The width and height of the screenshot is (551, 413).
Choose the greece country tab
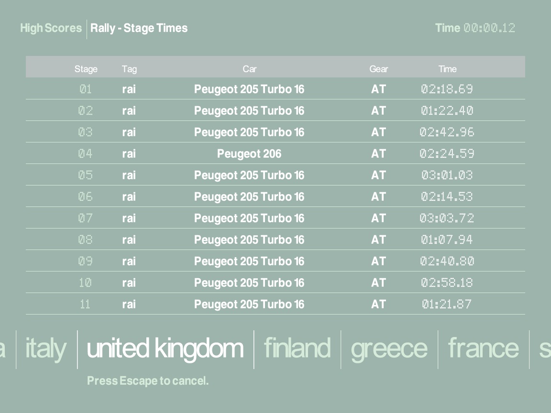[389, 348]
